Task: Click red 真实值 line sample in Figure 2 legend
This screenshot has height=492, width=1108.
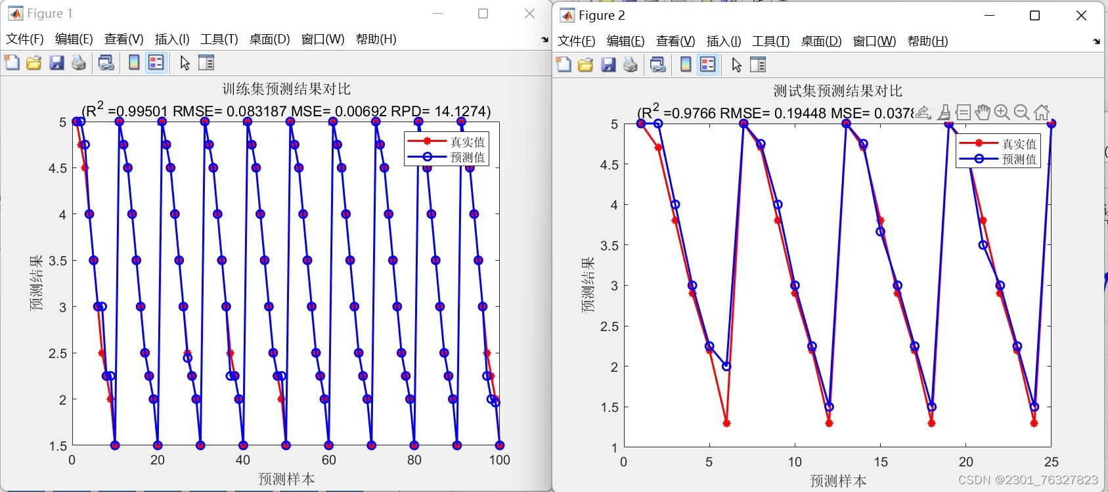Action: point(979,143)
